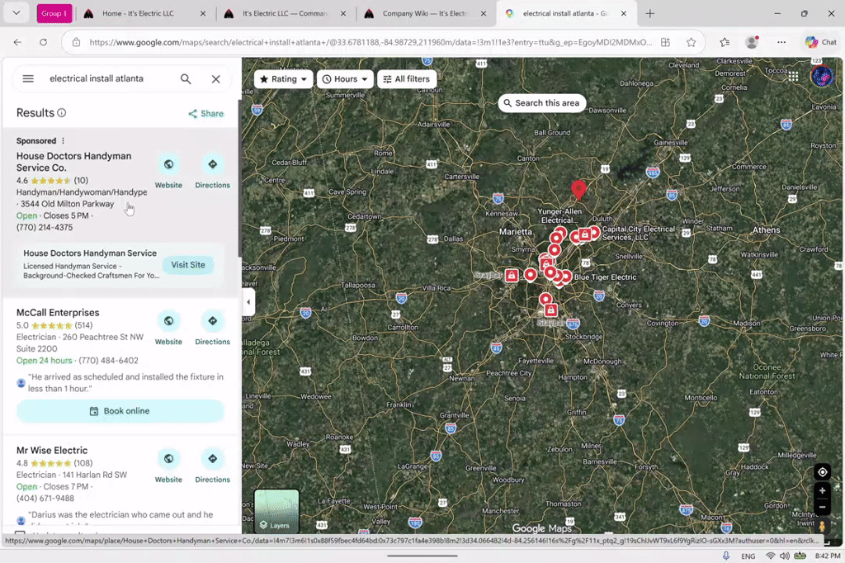
Task: Open the Google account avatar
Action: point(822,76)
